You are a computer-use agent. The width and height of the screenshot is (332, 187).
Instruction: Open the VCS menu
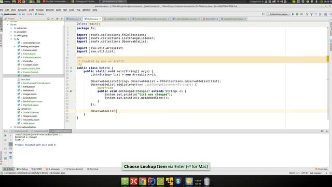[x=78, y=10]
